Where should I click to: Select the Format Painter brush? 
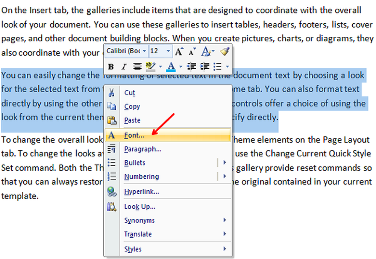point(225,51)
